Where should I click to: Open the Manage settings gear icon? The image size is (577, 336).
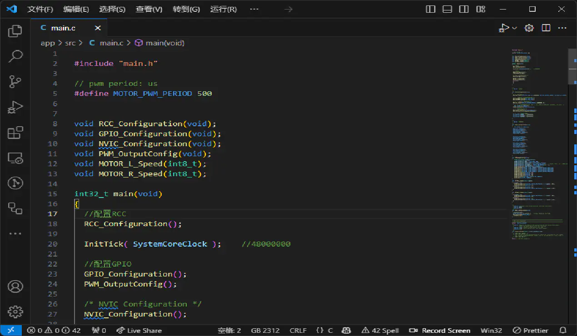point(15,311)
